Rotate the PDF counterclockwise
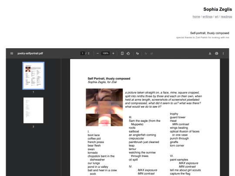Screen dimensions: 235x176 [128, 53]
